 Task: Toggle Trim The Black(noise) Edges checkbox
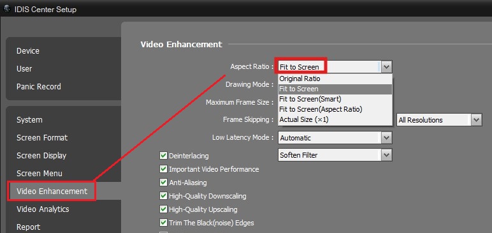[x=163, y=223]
